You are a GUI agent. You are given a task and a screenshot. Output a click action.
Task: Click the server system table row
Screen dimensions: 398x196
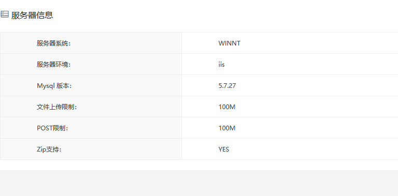[199, 43]
